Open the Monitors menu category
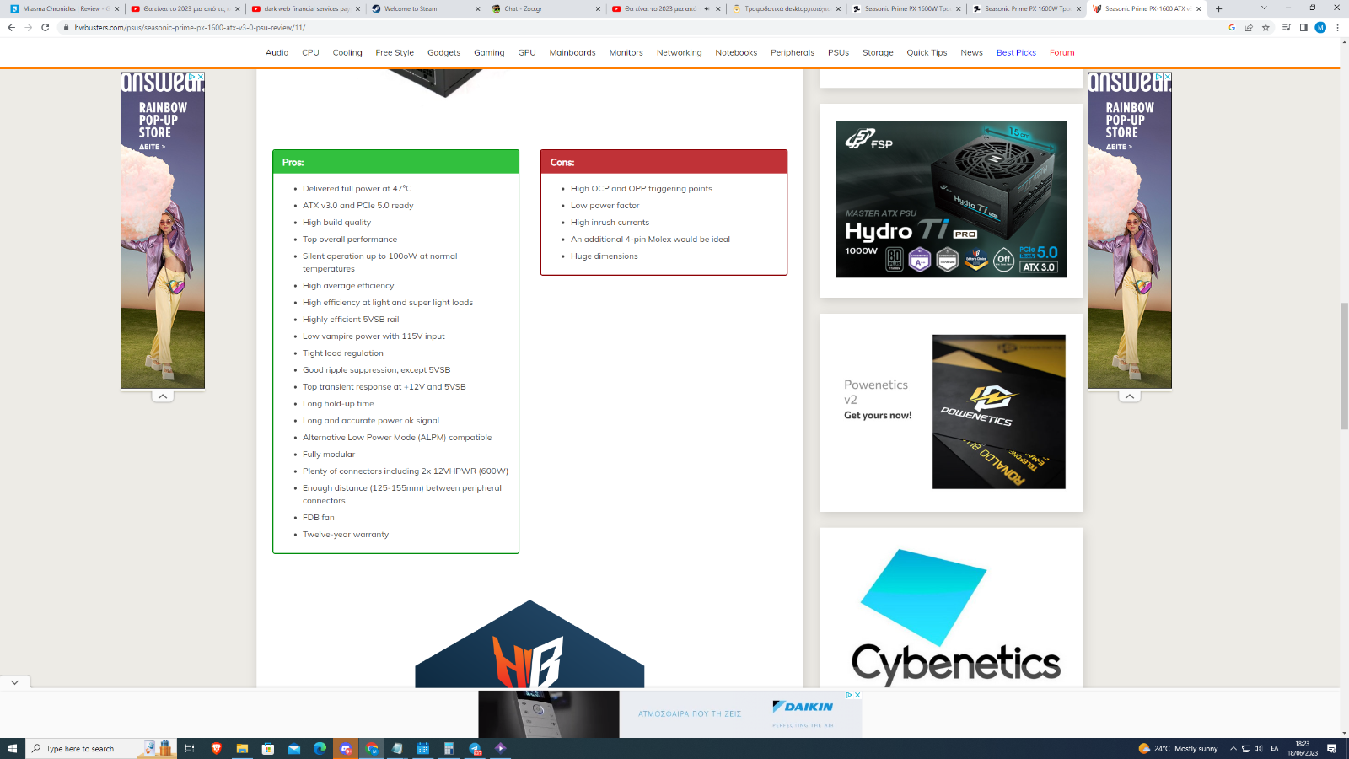The image size is (1349, 759). (626, 52)
